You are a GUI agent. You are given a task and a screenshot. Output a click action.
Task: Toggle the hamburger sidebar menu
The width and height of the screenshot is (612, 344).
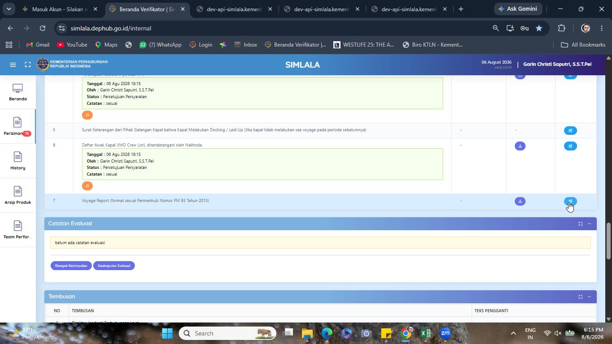13,64
